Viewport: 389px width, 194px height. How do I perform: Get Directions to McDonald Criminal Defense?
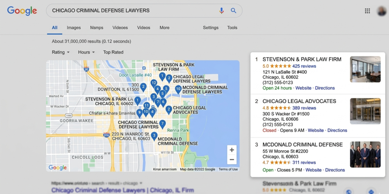click(x=335, y=170)
